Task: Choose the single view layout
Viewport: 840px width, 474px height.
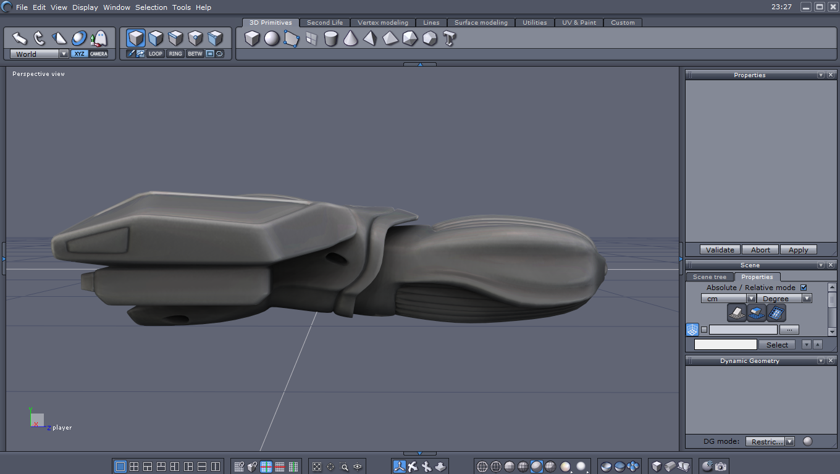Action: tap(120, 467)
